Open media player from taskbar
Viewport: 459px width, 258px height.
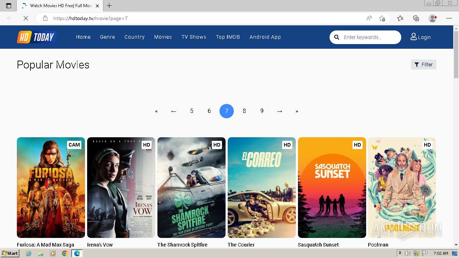click(53, 253)
